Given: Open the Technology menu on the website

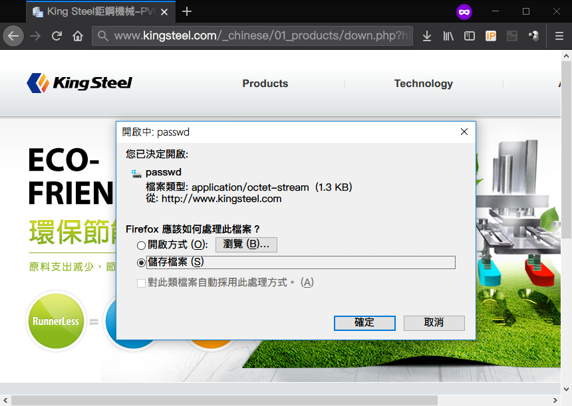Looking at the screenshot, I should pos(424,84).
